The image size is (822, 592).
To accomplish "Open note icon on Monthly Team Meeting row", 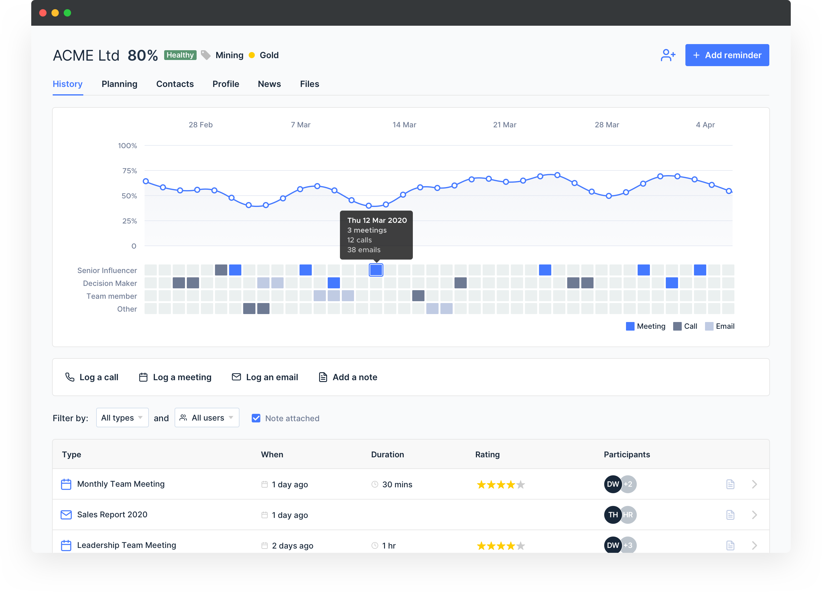I will [x=730, y=484].
